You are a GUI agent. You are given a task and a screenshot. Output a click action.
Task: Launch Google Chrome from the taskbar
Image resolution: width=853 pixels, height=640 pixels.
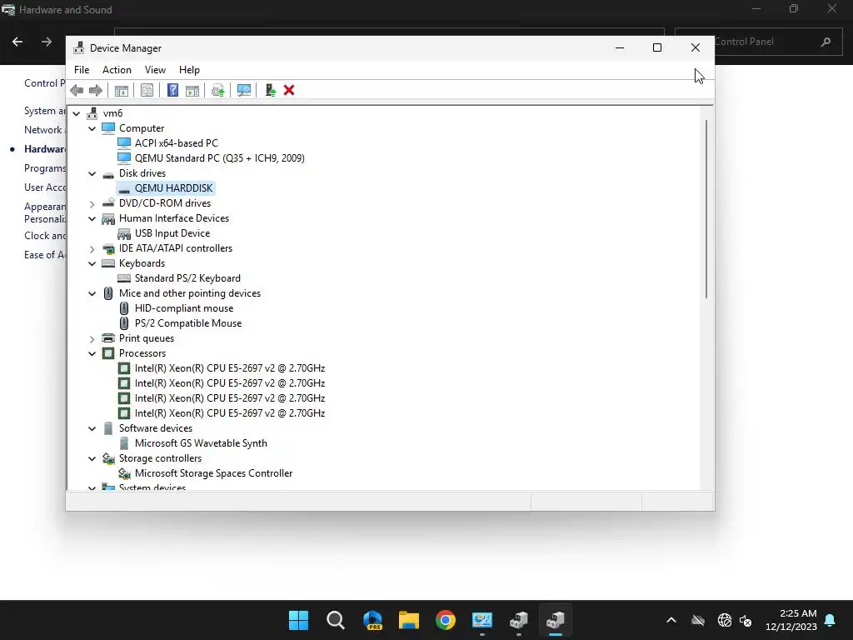tap(446, 620)
